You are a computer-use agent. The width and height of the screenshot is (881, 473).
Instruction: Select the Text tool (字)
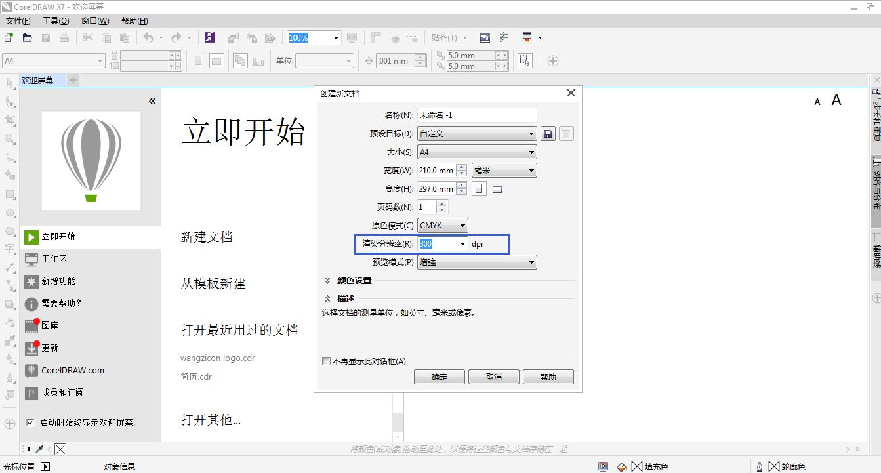[x=10, y=249]
